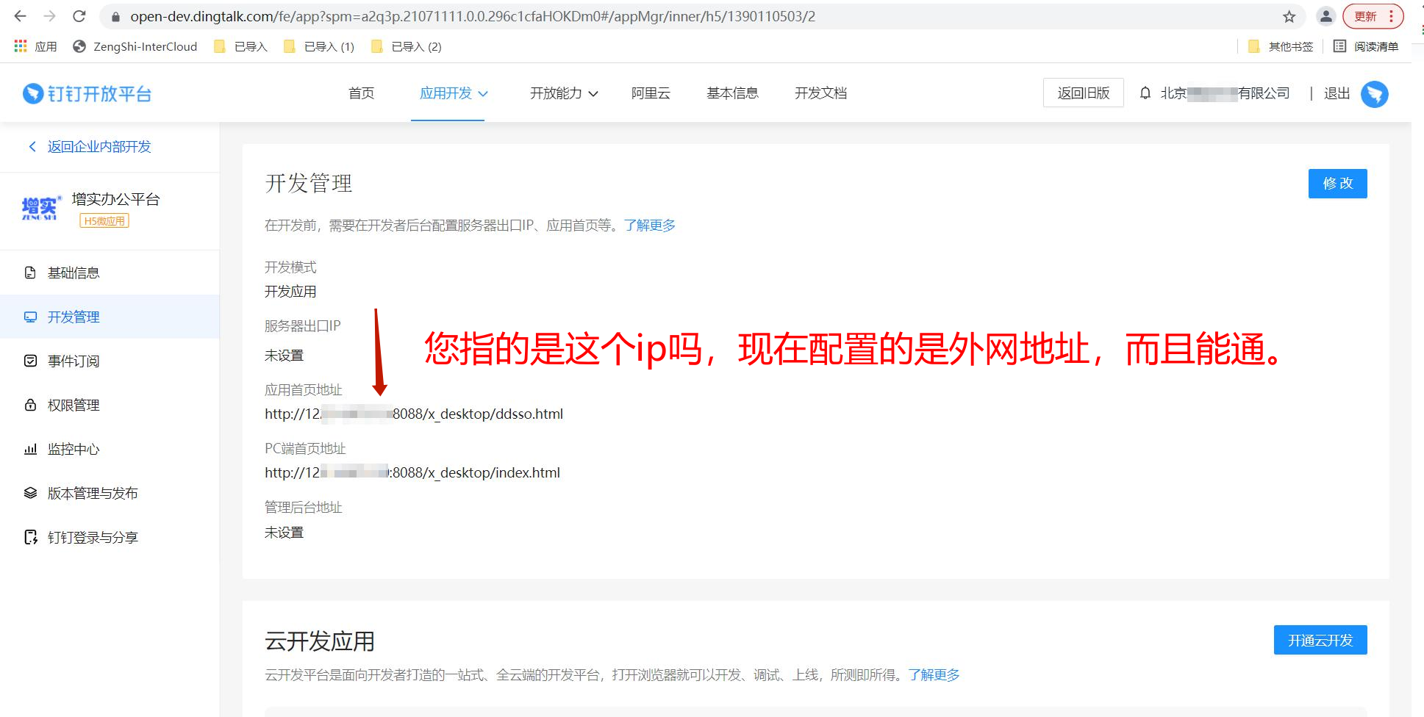Open the 应用 apps grid shortcut
The width and height of the screenshot is (1424, 717).
coord(35,46)
